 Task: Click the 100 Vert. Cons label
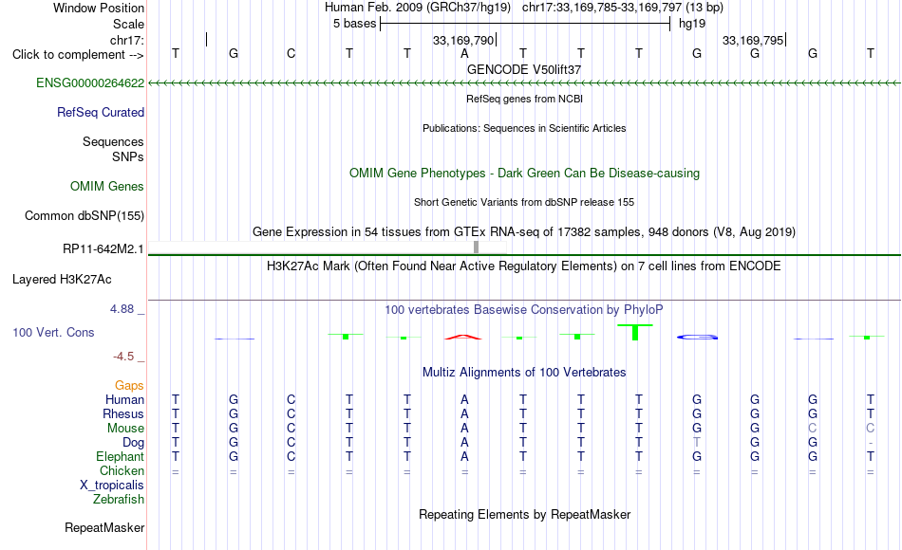(x=53, y=332)
